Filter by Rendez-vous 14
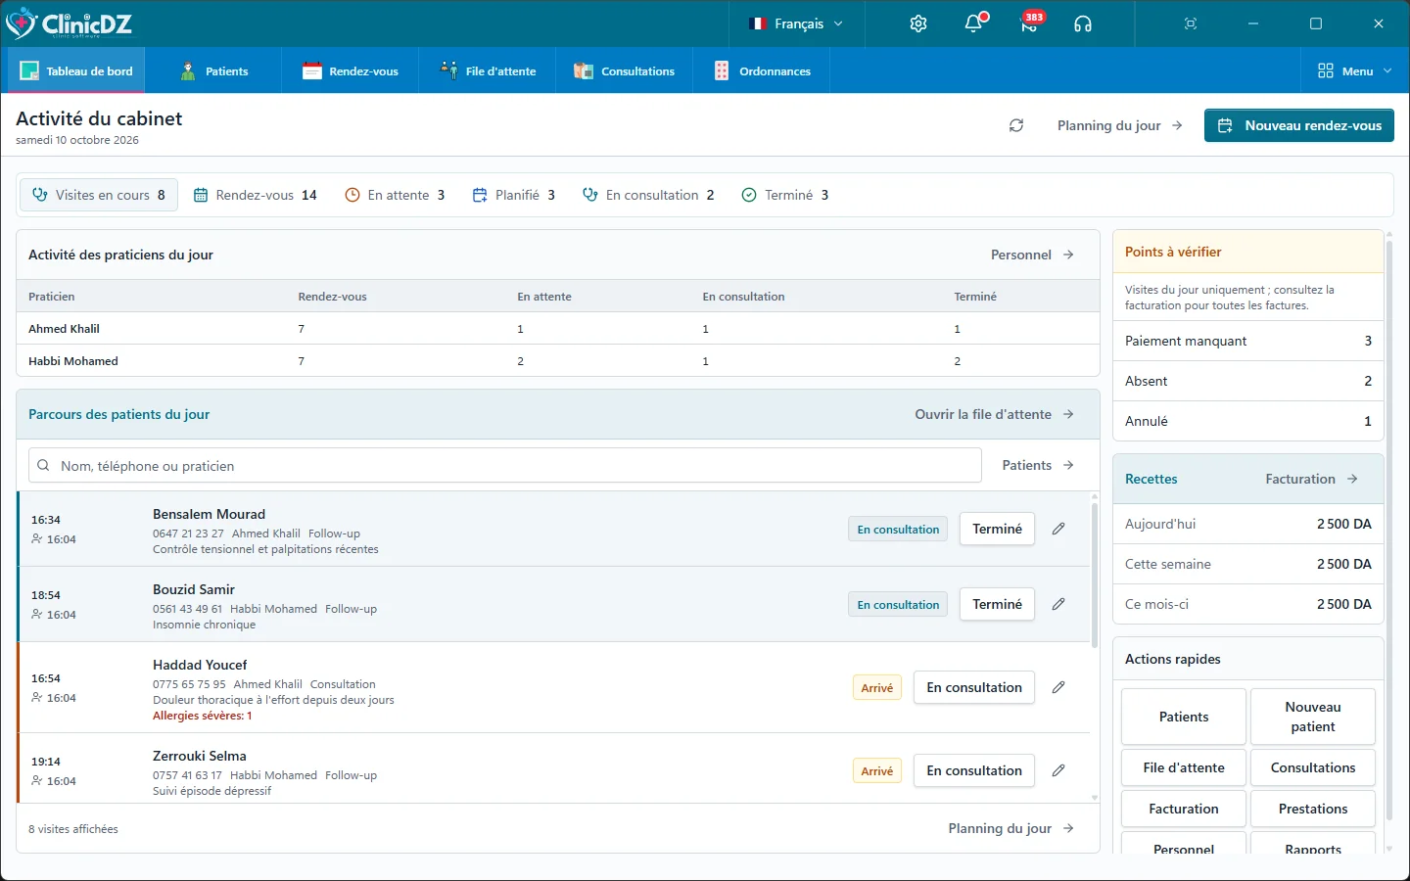The width and height of the screenshot is (1410, 881). coord(256,195)
